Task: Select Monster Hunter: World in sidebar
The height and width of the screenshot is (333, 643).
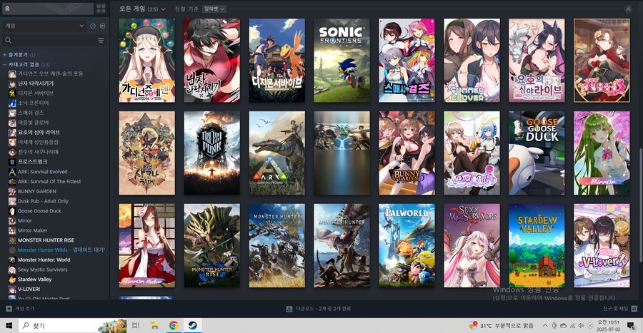Action: (x=44, y=260)
